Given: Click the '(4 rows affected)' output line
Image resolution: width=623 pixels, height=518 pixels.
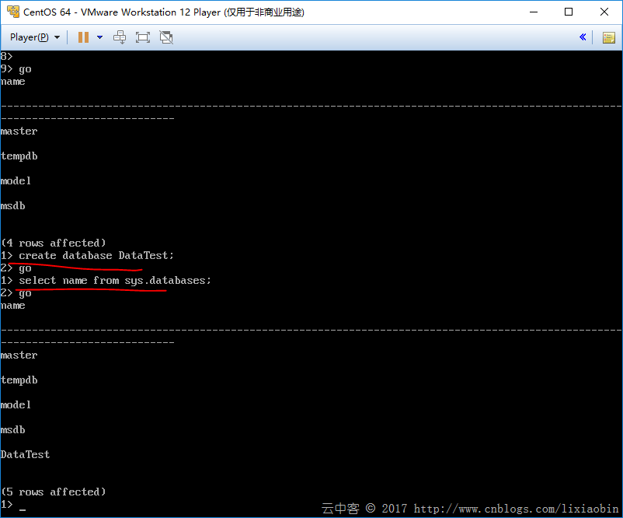Looking at the screenshot, I should click(54, 243).
